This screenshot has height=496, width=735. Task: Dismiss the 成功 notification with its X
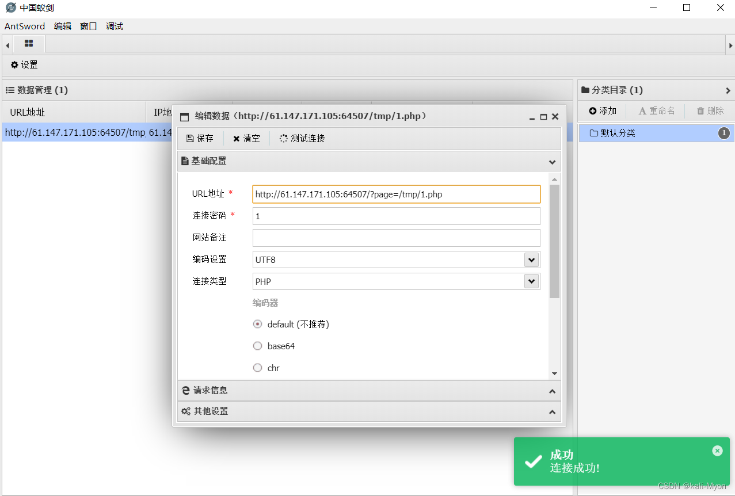[x=717, y=451]
